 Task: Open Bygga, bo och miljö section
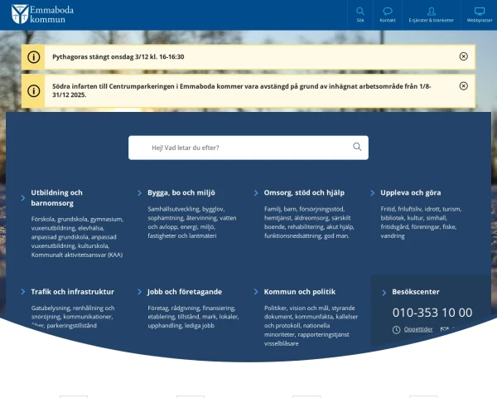pos(181,192)
